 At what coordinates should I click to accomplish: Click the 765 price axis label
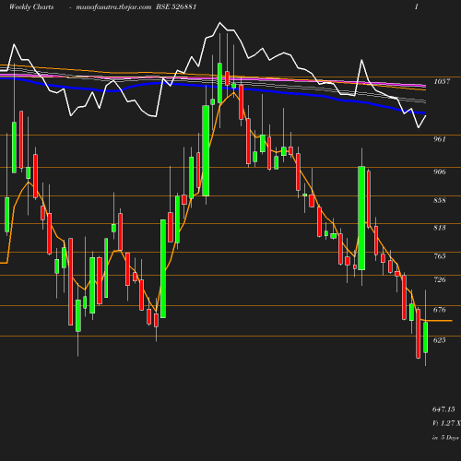[x=440, y=256]
